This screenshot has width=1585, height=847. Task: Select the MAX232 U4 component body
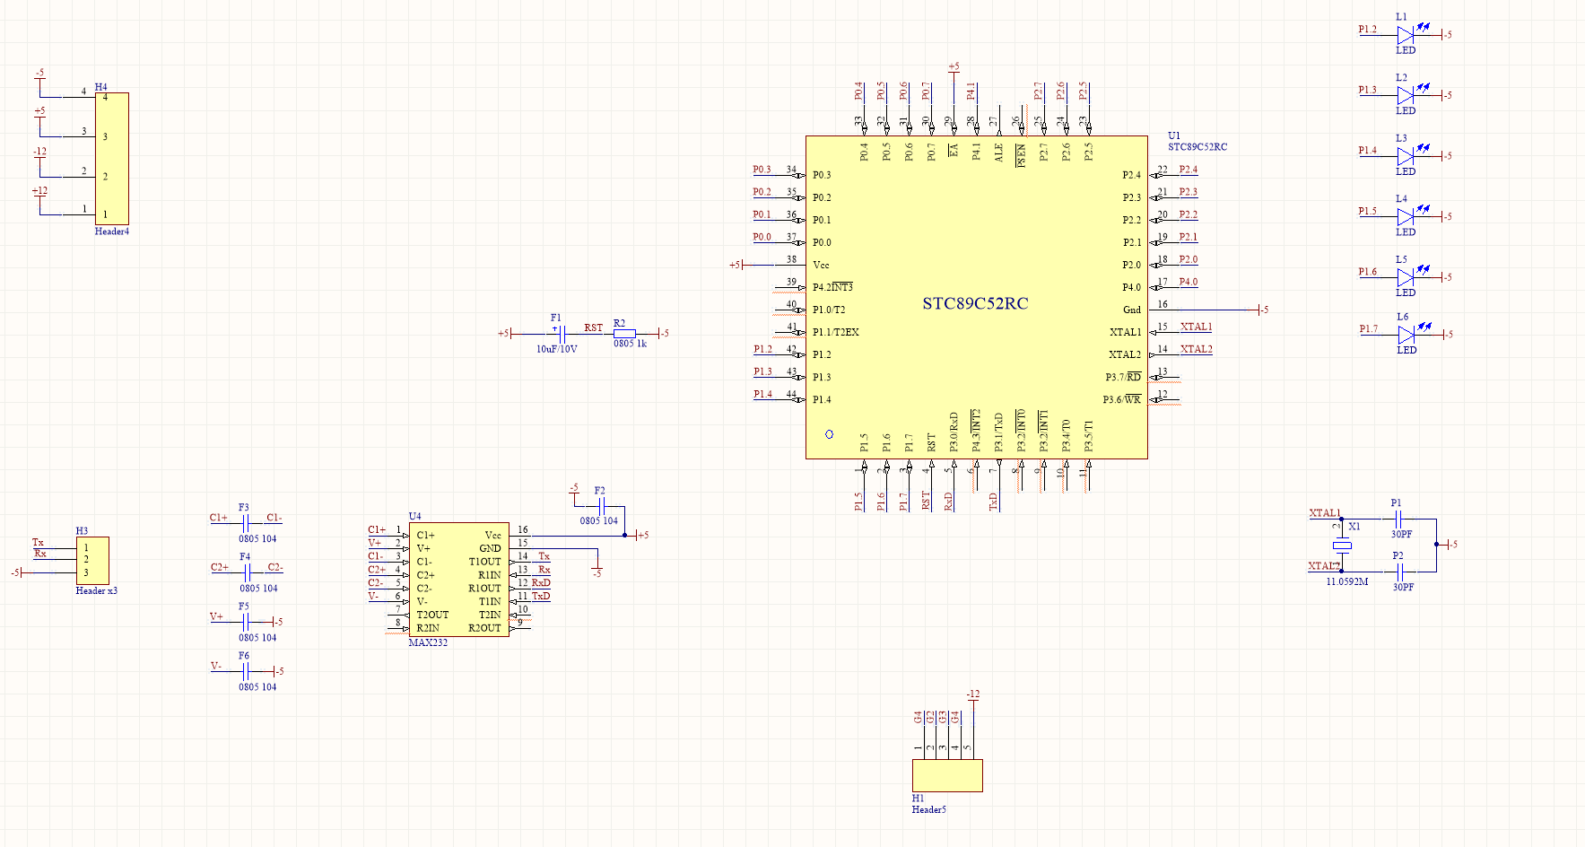coord(459,581)
